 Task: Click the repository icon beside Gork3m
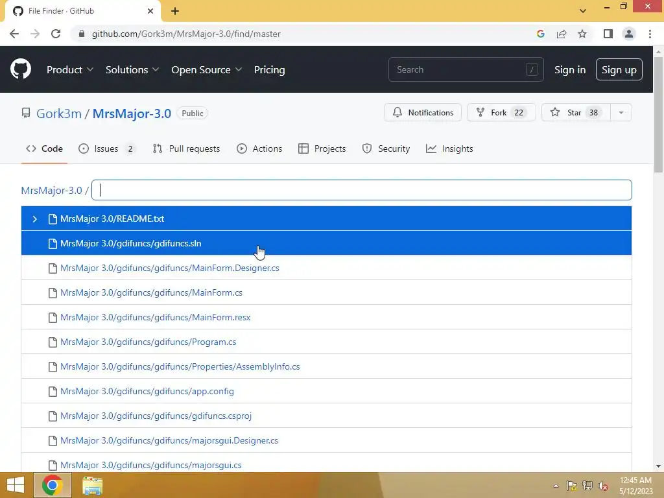pyautogui.click(x=26, y=113)
